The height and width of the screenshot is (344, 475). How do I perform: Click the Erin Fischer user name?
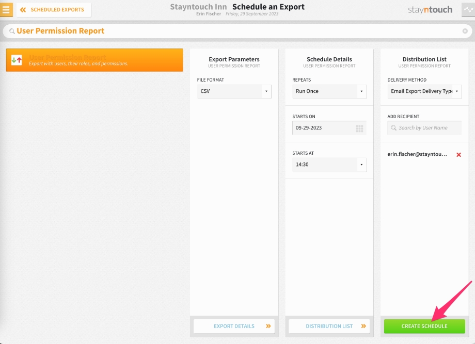click(x=209, y=14)
